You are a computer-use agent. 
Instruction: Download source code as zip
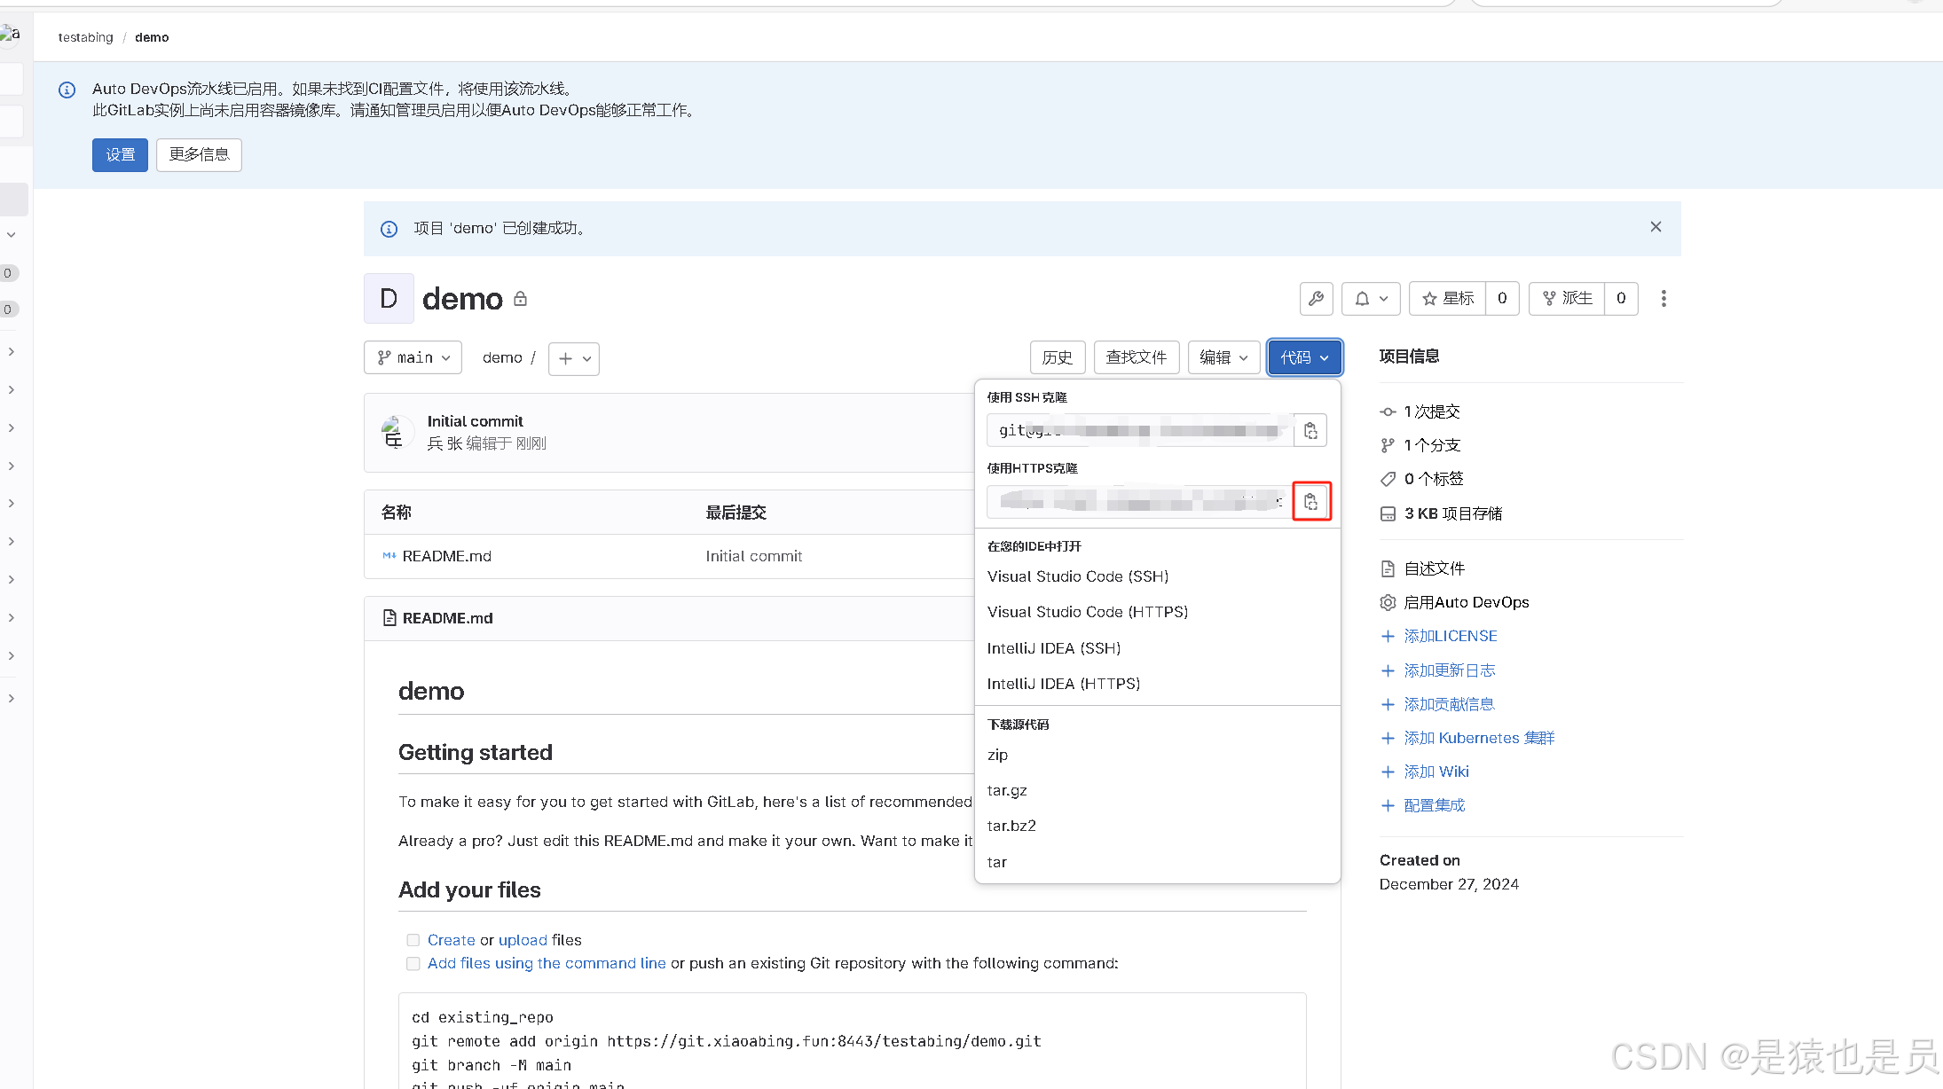click(997, 755)
